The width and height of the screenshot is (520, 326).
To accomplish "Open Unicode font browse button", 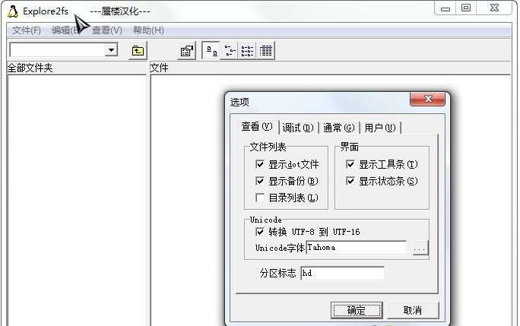I will click(x=420, y=248).
